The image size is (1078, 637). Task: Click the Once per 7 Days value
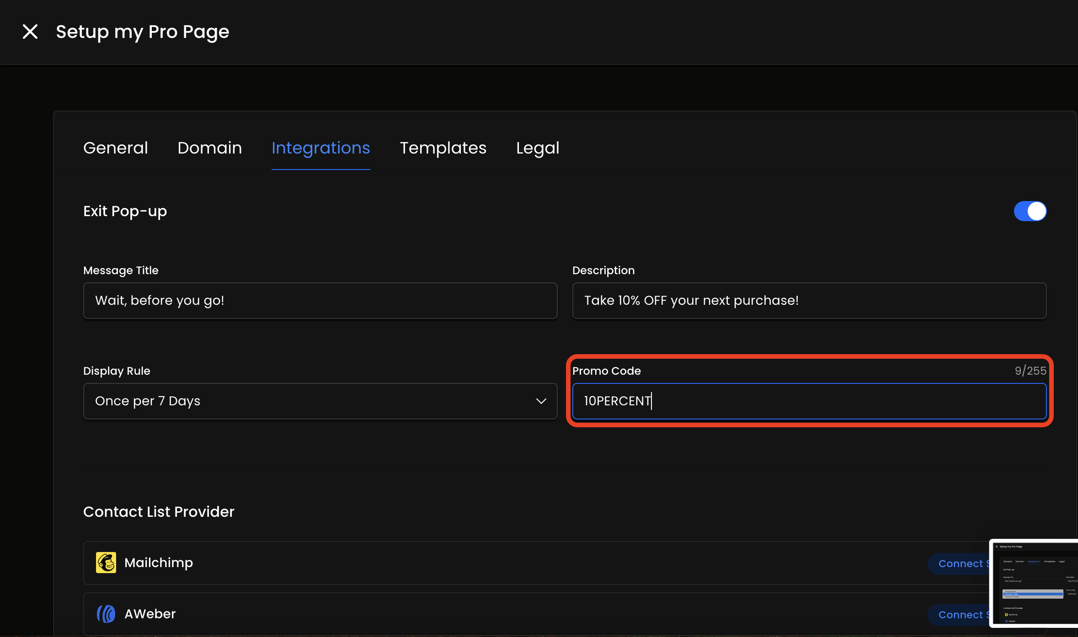click(x=148, y=401)
